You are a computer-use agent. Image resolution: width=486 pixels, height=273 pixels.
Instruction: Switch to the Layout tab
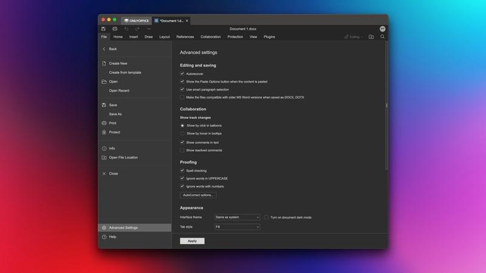coord(164,37)
